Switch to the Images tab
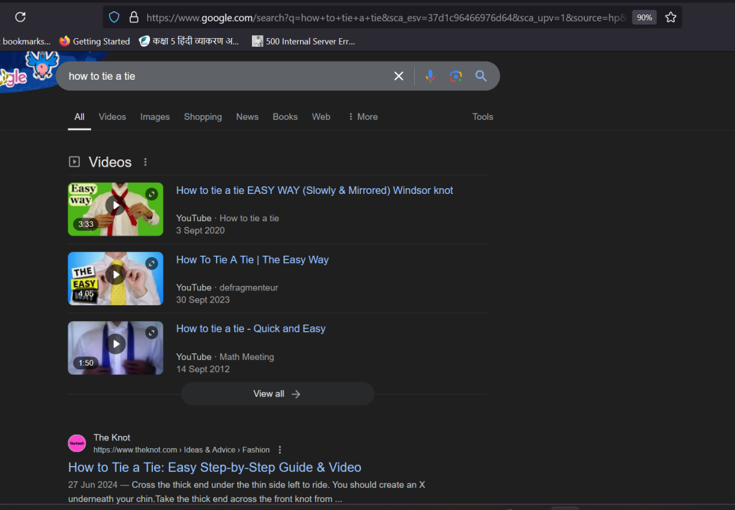 coord(155,117)
